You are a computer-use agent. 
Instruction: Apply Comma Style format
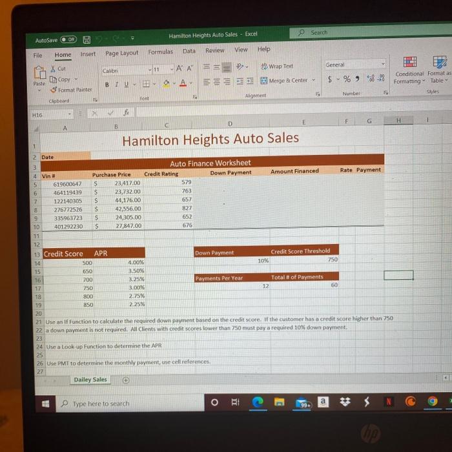point(358,78)
